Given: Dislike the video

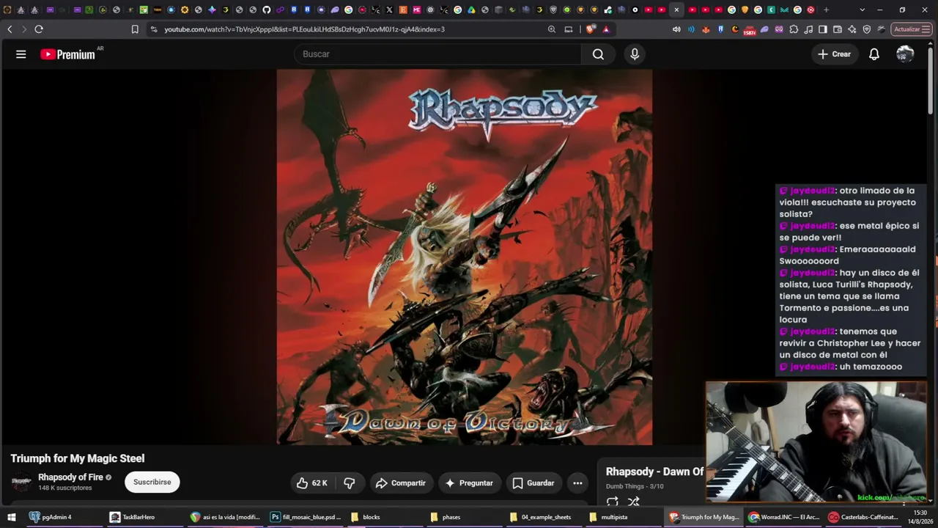Looking at the screenshot, I should [x=350, y=483].
